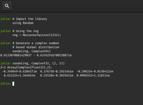Click the "# based normal distribution" comment line
This screenshot has width=143, height=105.
[36, 47]
